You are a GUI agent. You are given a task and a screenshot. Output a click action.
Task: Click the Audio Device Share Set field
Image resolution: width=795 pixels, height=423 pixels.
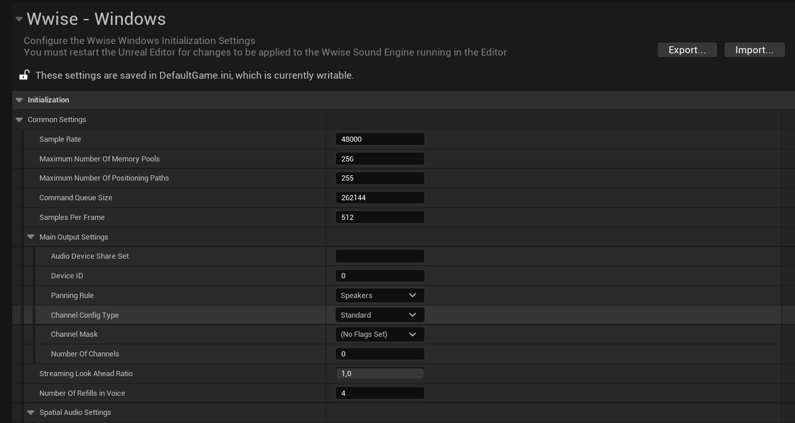[x=380, y=256]
